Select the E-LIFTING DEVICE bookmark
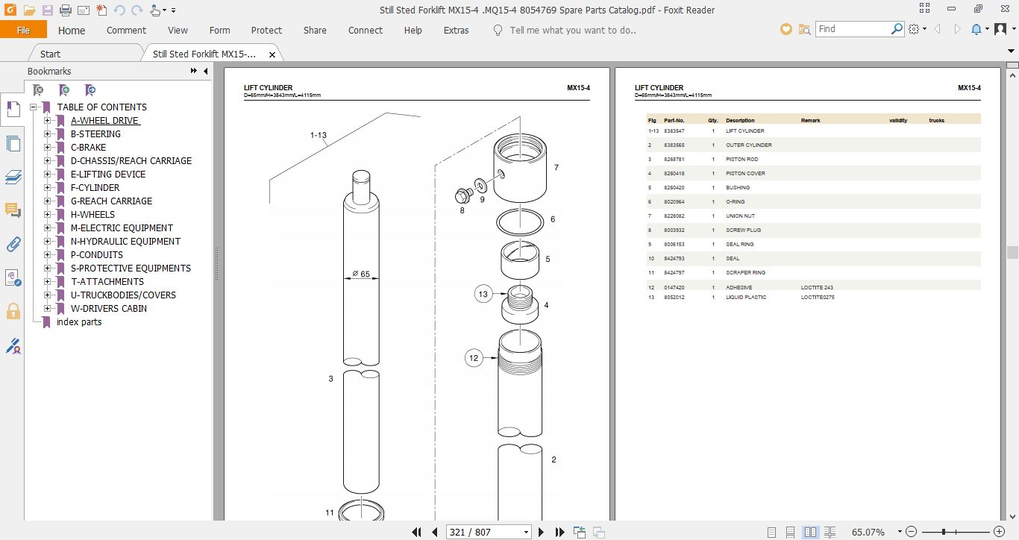The width and height of the screenshot is (1019, 540). (x=108, y=175)
